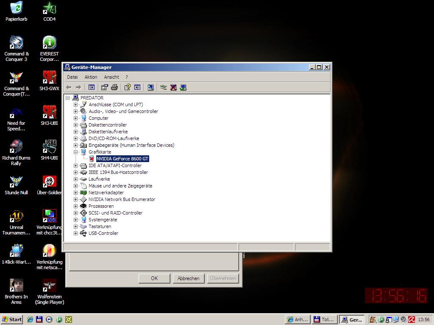Screen dimensions: 434x325
Task: Select 1-Klick-Wartung desktop shortcut
Action: click(x=17, y=254)
